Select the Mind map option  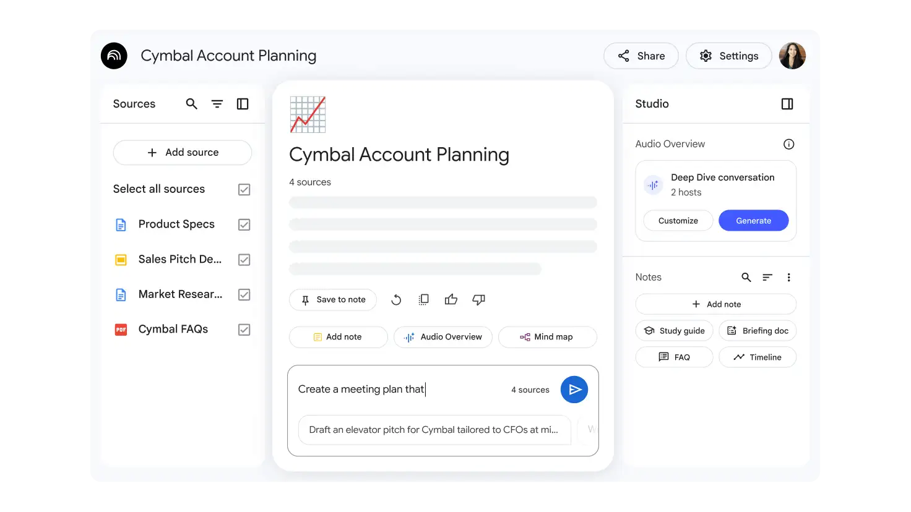point(547,337)
